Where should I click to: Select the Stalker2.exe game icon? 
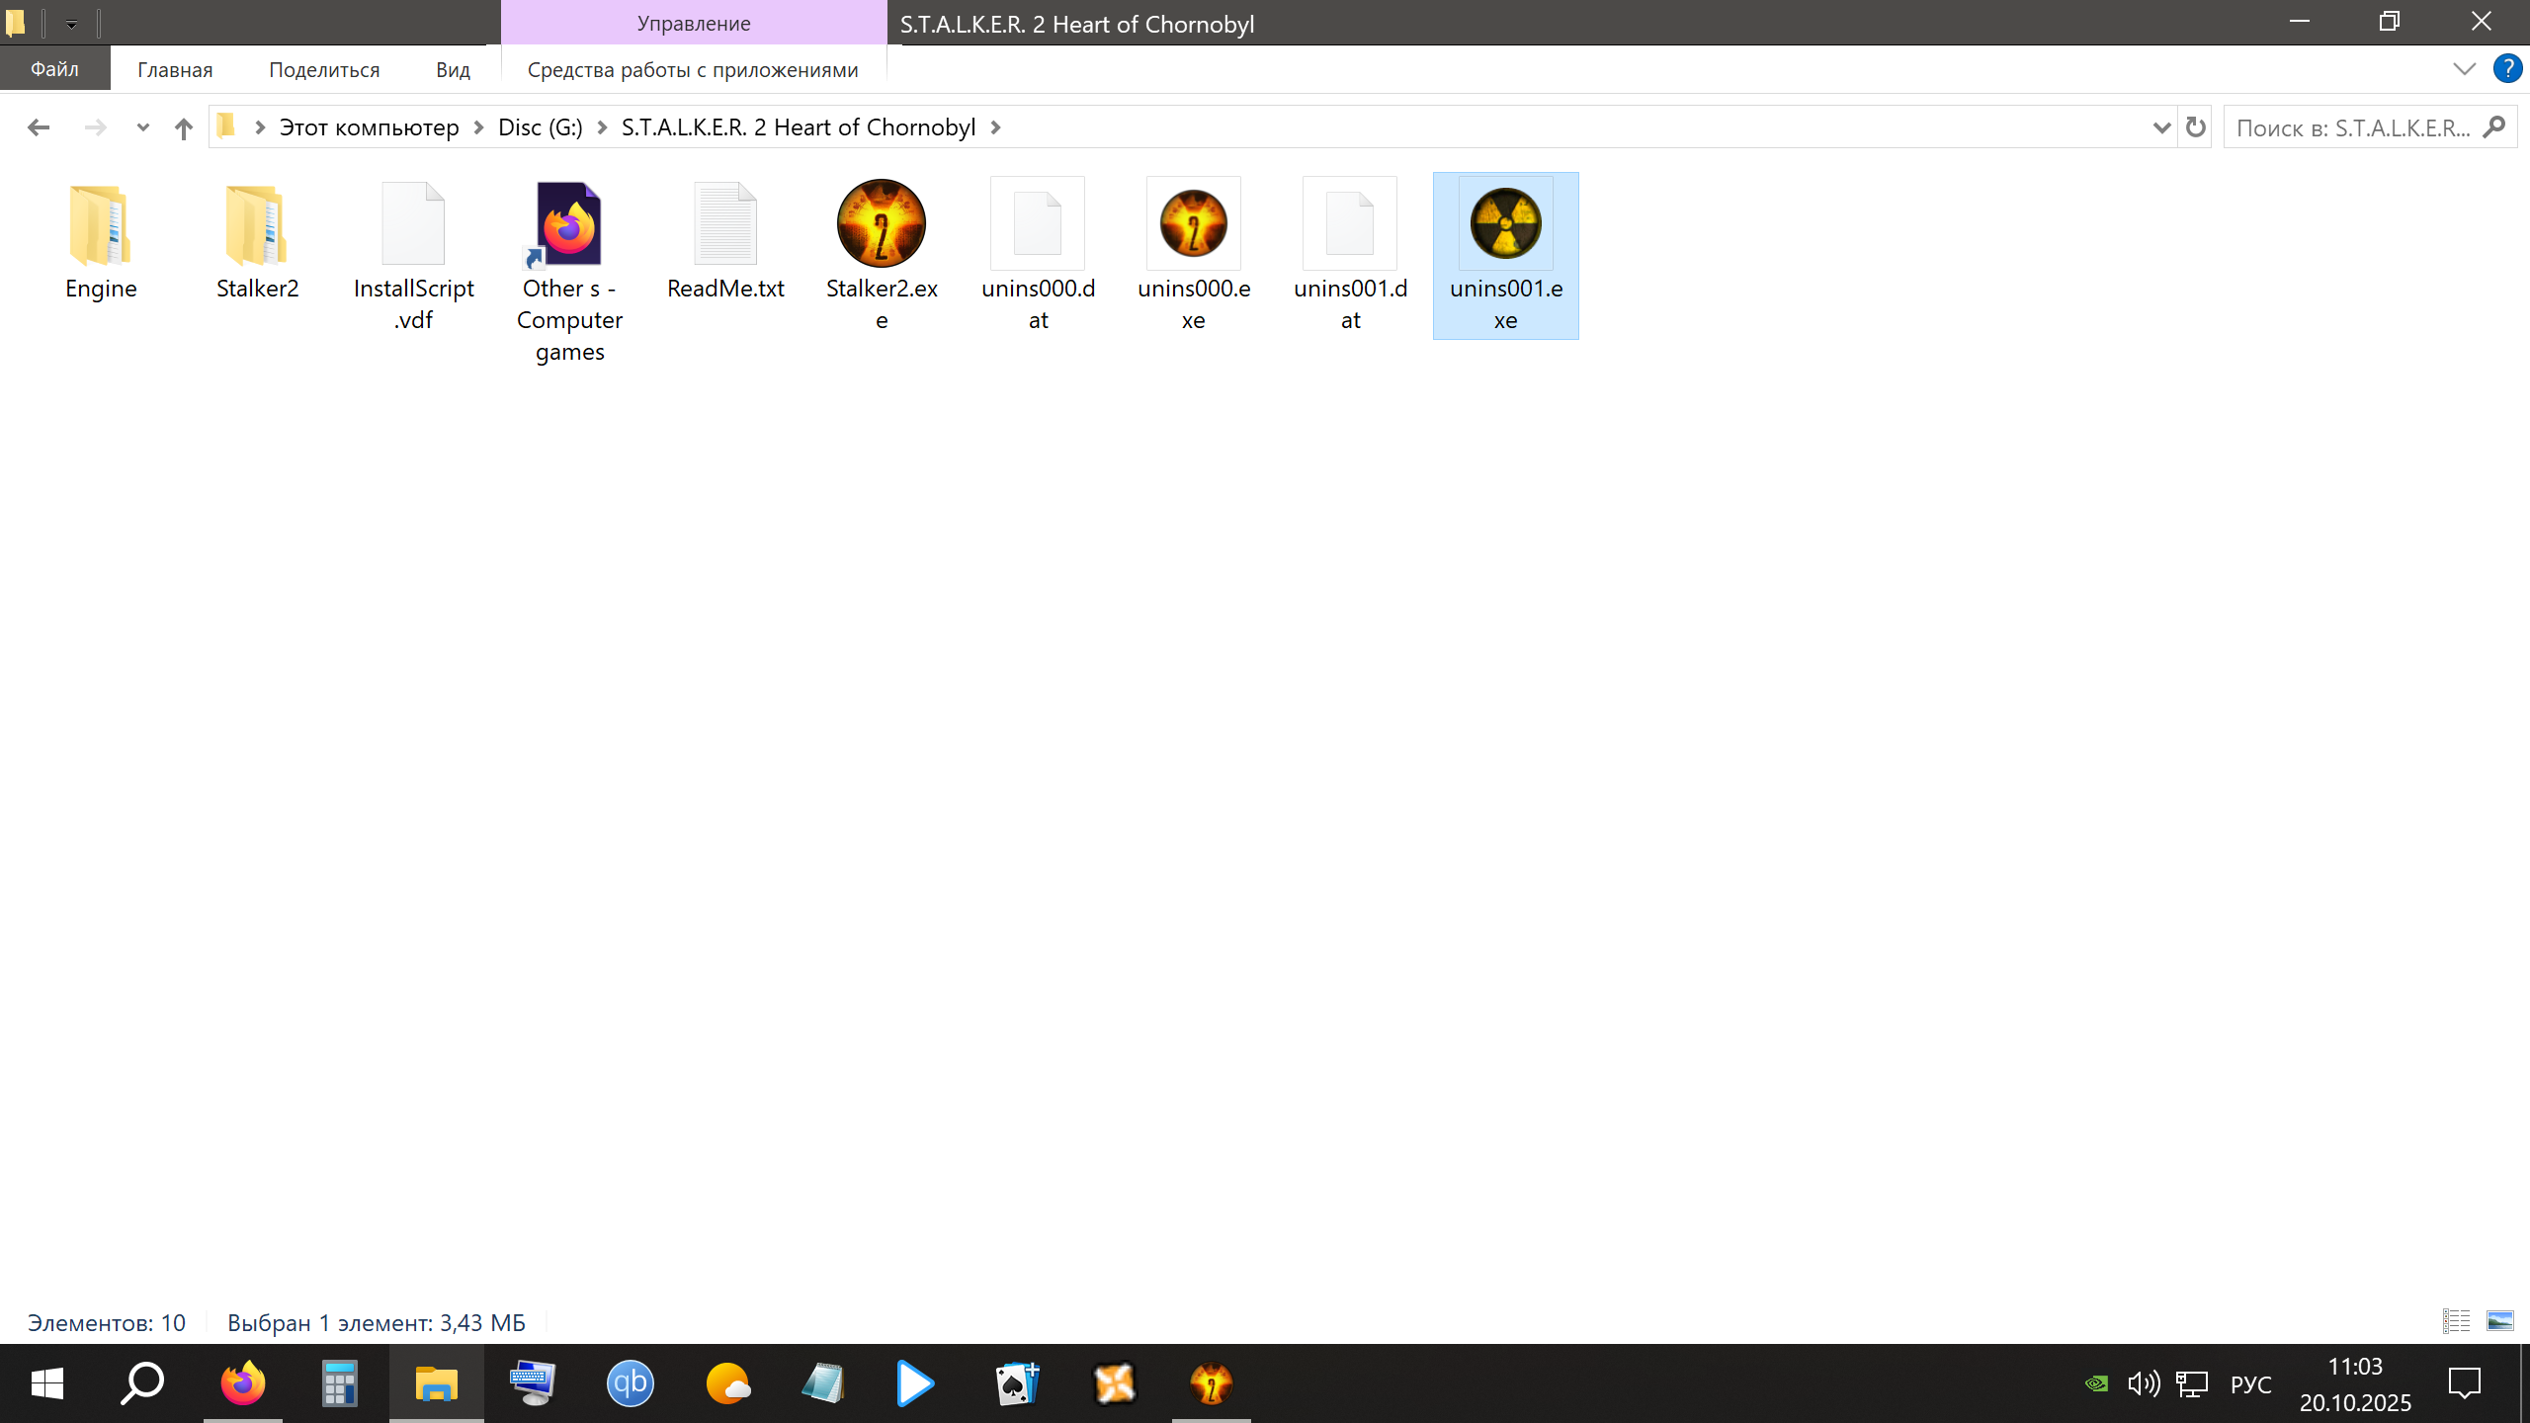(881, 225)
